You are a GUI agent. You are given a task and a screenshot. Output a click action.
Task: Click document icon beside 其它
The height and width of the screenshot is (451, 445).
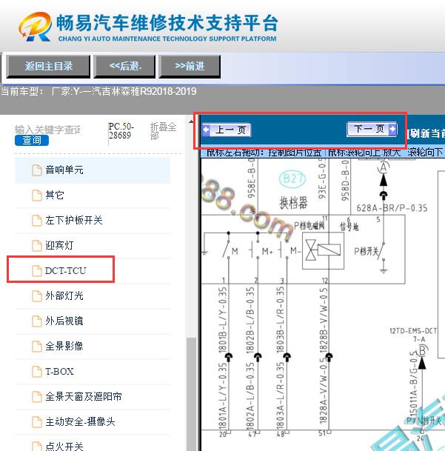36,196
